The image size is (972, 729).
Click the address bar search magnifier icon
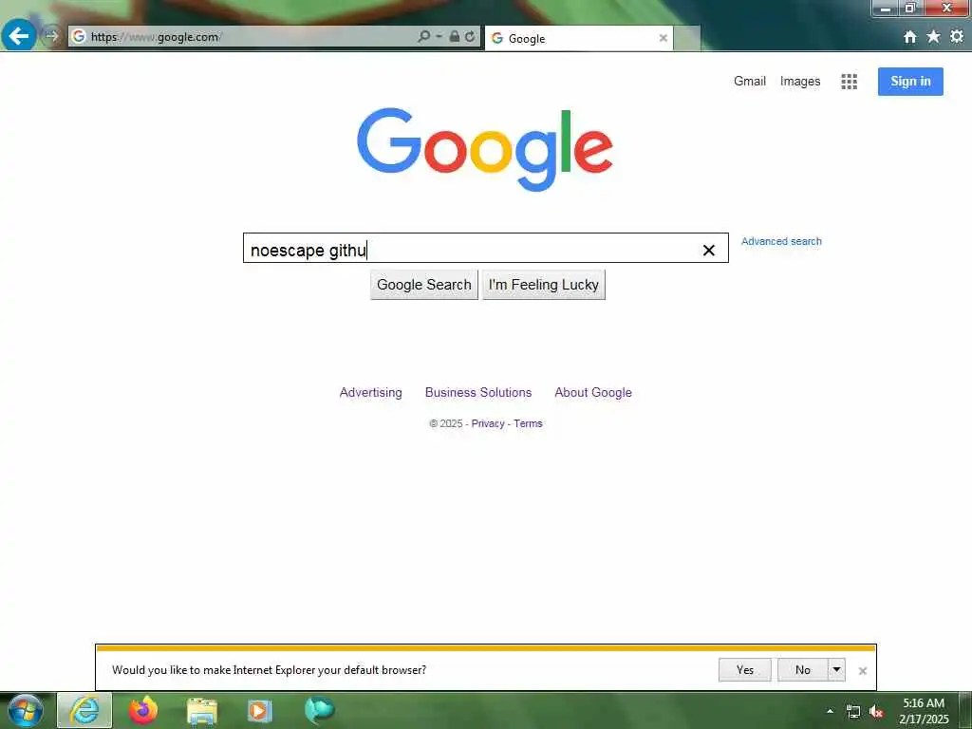pyautogui.click(x=423, y=37)
